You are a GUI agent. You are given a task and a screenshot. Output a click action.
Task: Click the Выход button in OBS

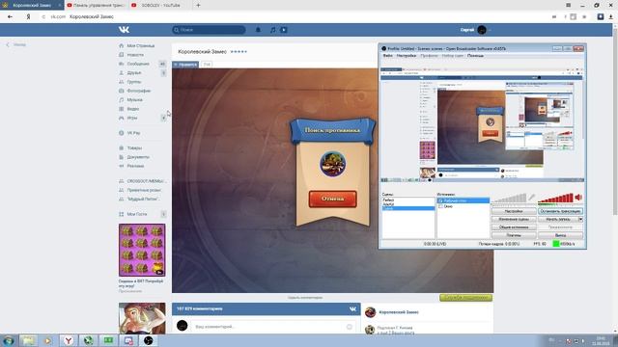(560, 235)
